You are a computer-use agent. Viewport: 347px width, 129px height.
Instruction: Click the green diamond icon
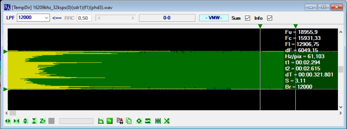click(139, 121)
